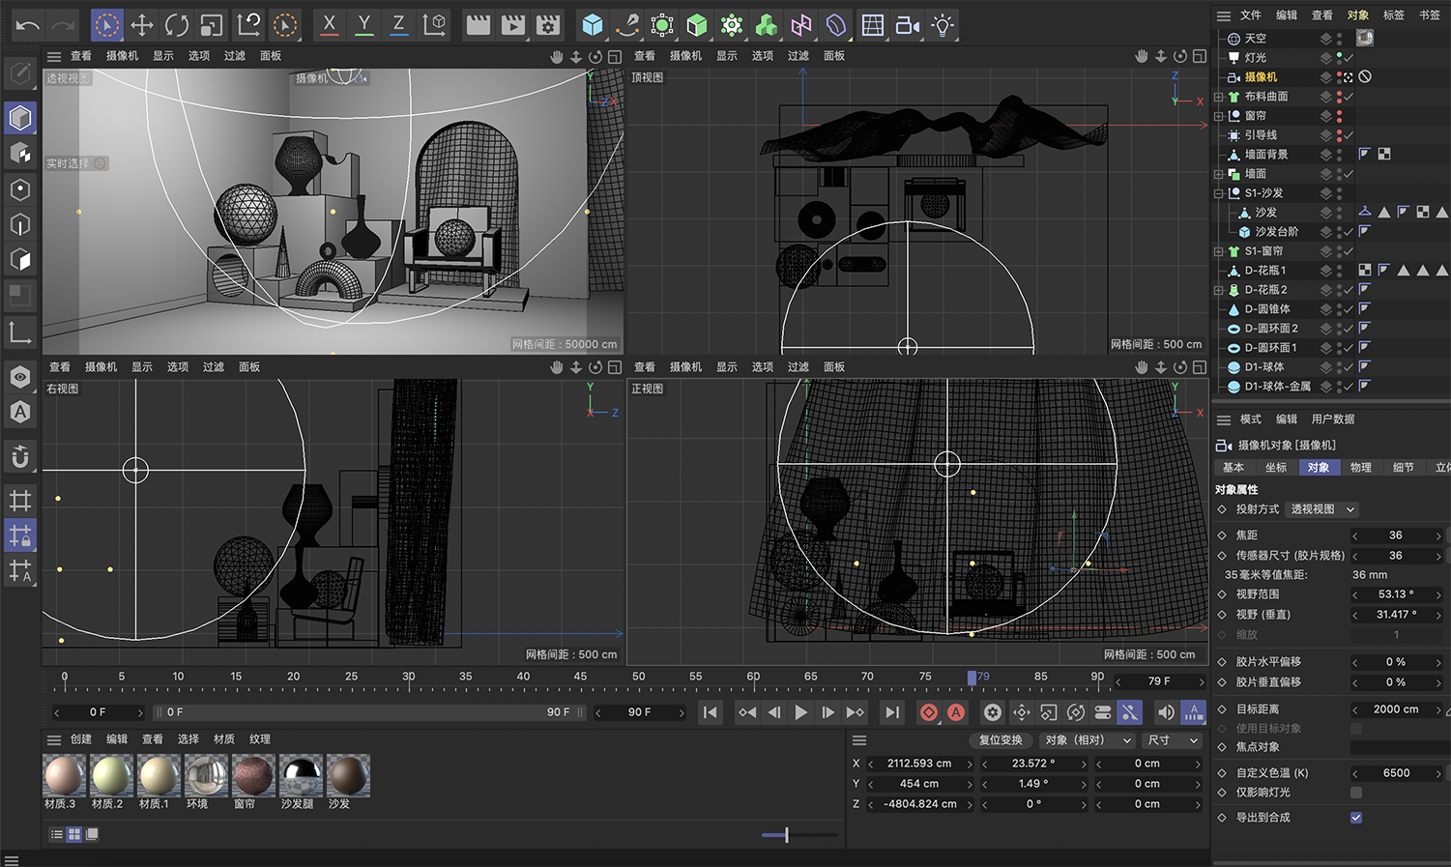The width and height of the screenshot is (1451, 867).
Task: Enable the 仅影响灯光 checkbox
Action: click(1356, 793)
